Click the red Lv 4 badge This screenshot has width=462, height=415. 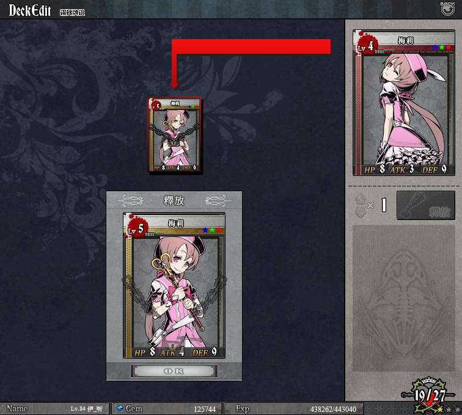(x=366, y=46)
